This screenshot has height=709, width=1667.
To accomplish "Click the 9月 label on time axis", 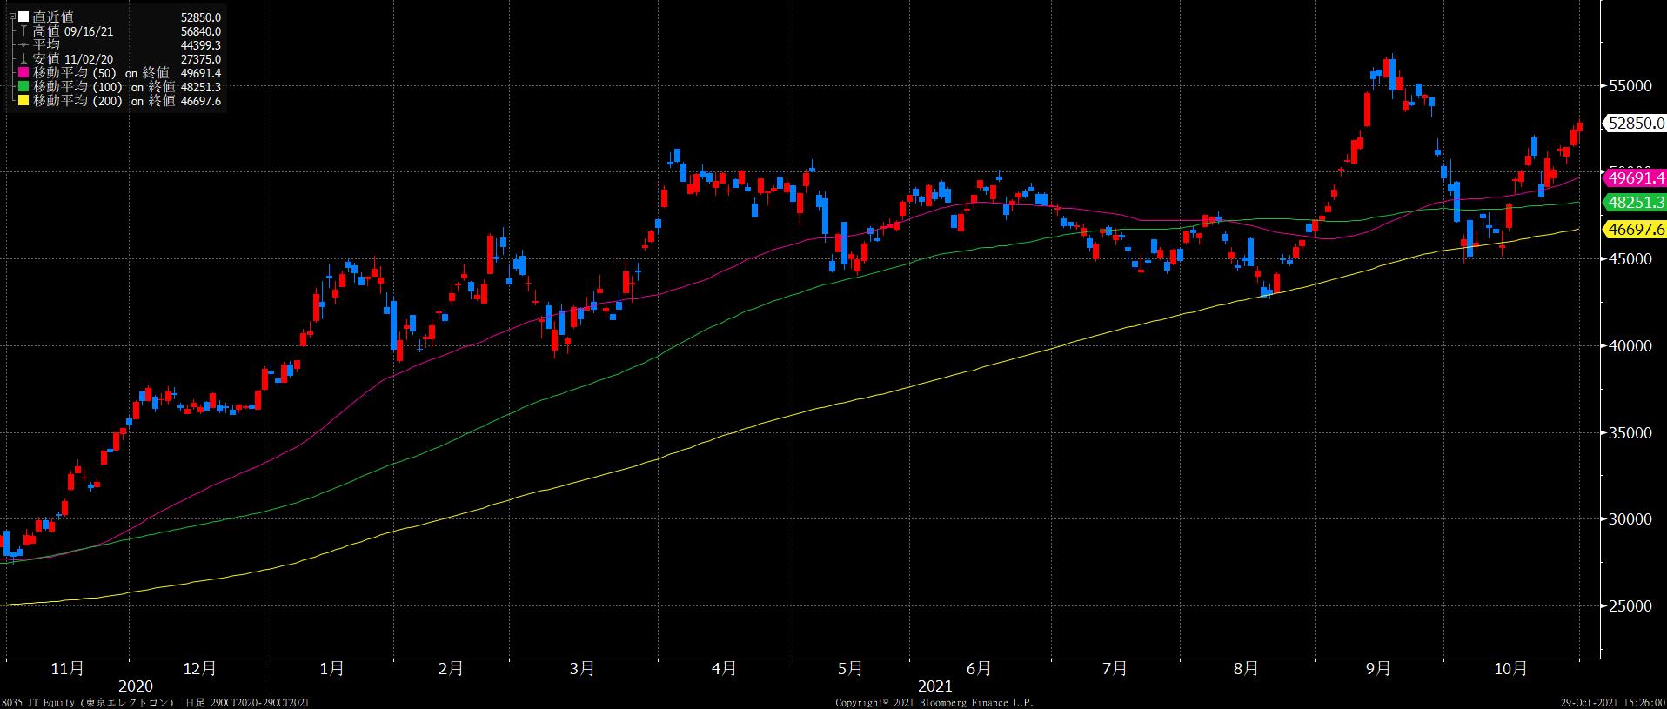I will pos(1377,668).
